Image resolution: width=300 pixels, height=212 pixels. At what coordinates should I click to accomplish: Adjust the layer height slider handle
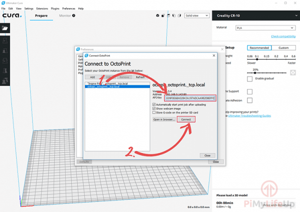click(257, 59)
